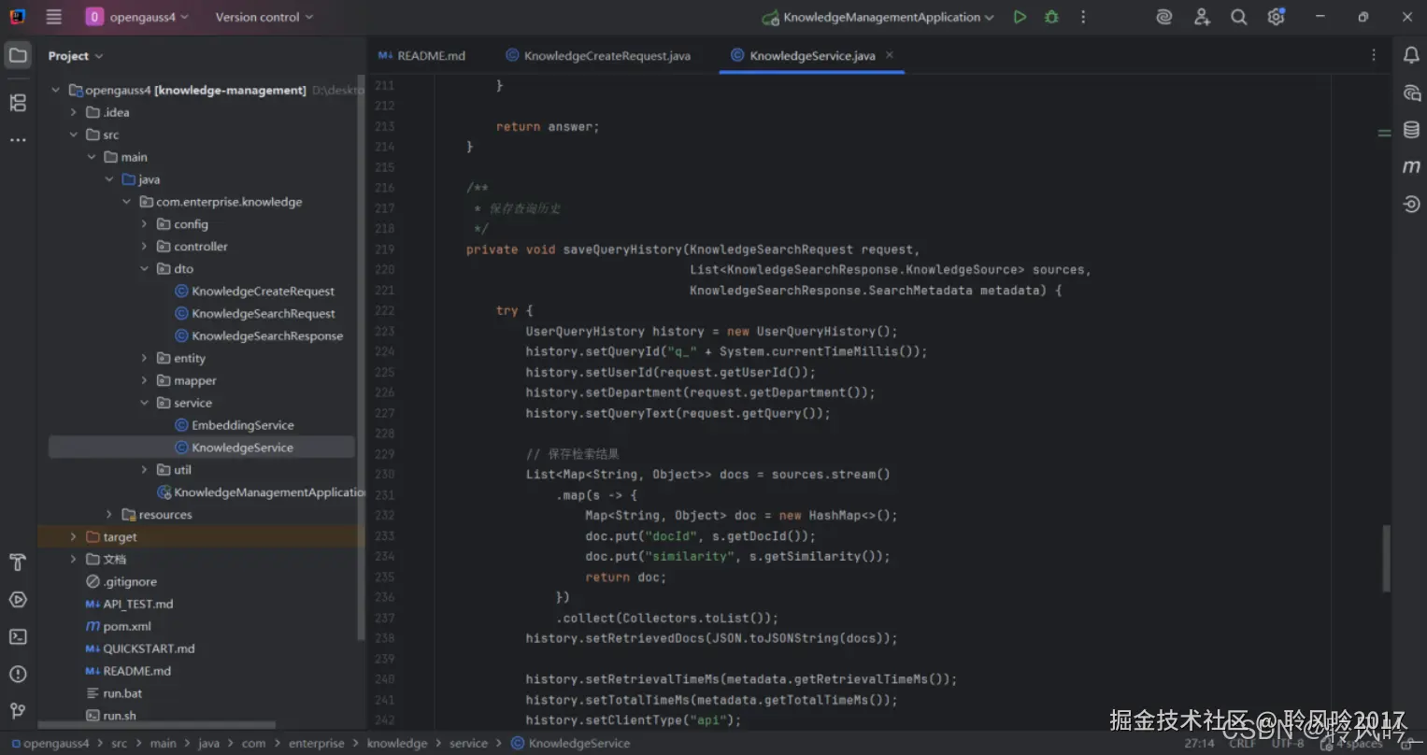The image size is (1427, 755).
Task: Open the Notifications bell panel
Action: click(x=1411, y=55)
